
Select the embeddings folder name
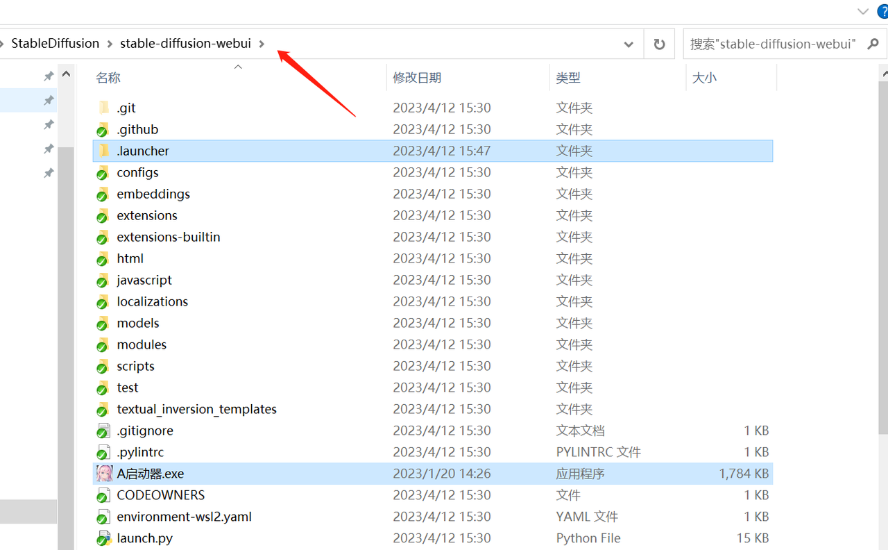pos(153,194)
